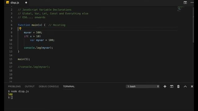Add a new terminal with plus icon

pyautogui.click(x=165, y=86)
